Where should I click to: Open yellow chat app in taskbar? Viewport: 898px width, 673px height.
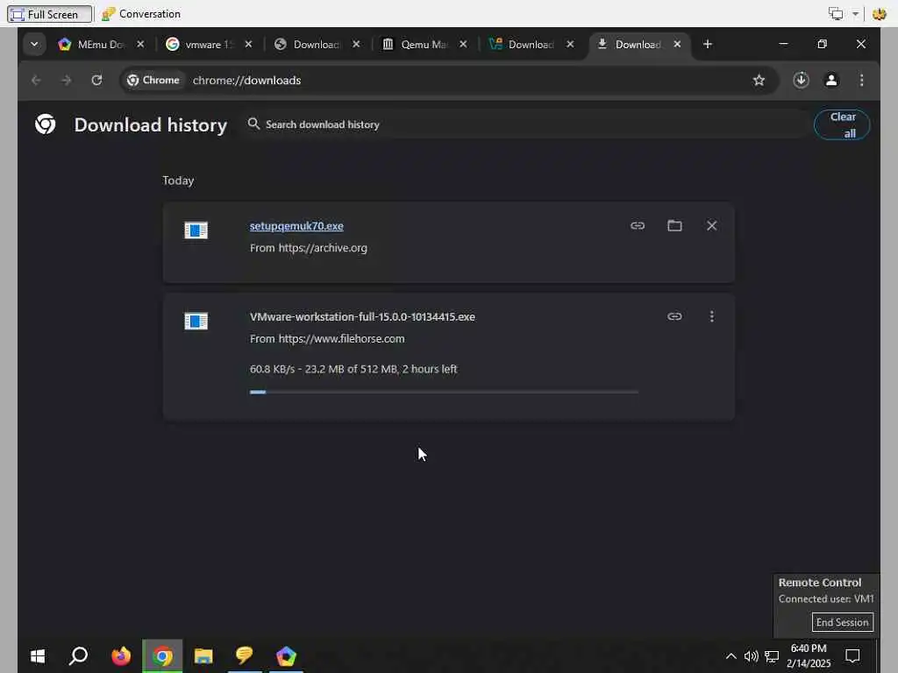point(245,655)
